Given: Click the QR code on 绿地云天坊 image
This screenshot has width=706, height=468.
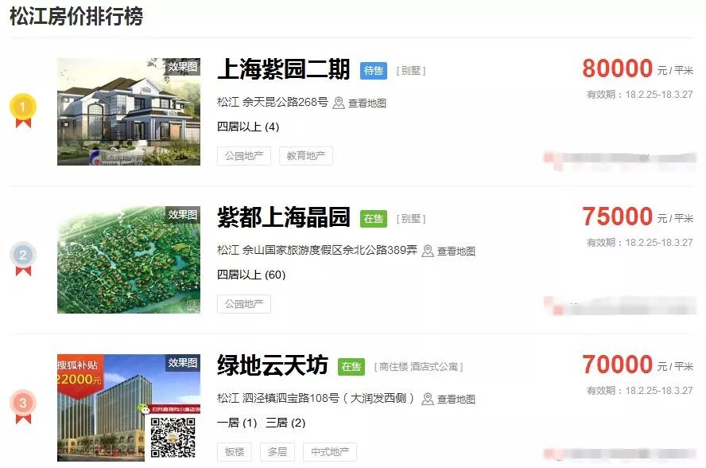Looking at the screenshot, I should (173, 437).
